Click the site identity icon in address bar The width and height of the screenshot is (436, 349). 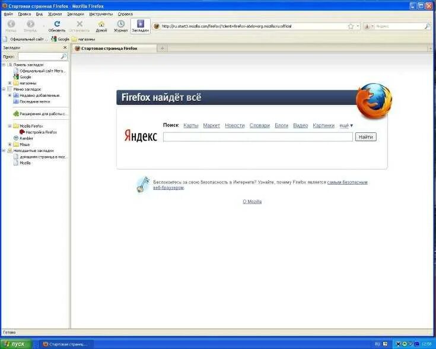[157, 26]
